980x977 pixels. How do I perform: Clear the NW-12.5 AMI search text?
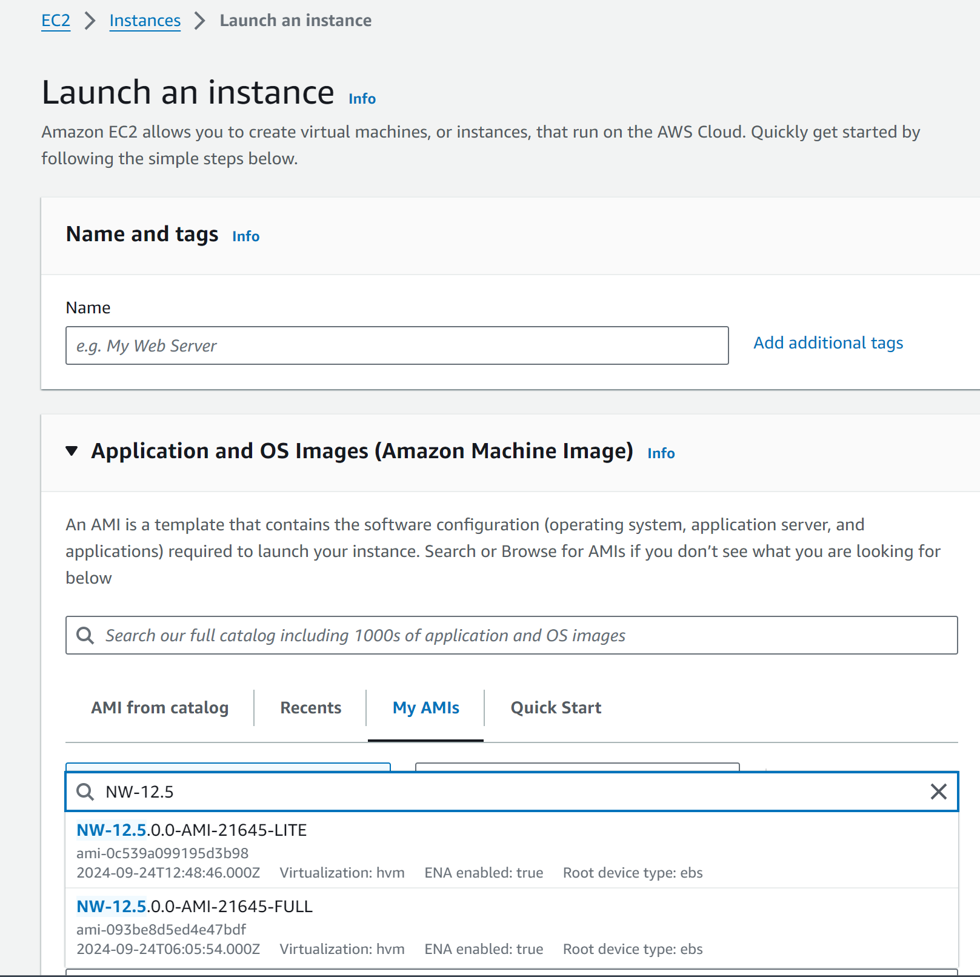(x=938, y=792)
